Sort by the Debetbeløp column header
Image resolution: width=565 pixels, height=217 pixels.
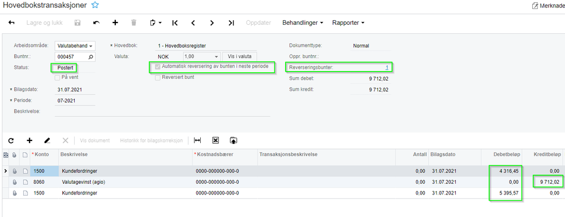tap(502, 154)
